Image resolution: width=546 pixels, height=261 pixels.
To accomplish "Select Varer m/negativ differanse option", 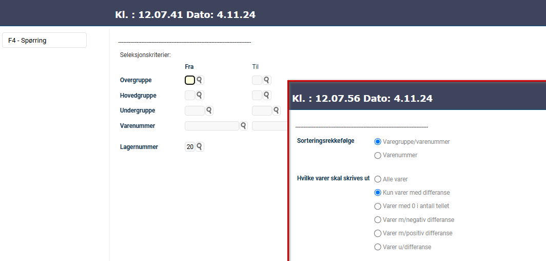I will tap(378, 220).
